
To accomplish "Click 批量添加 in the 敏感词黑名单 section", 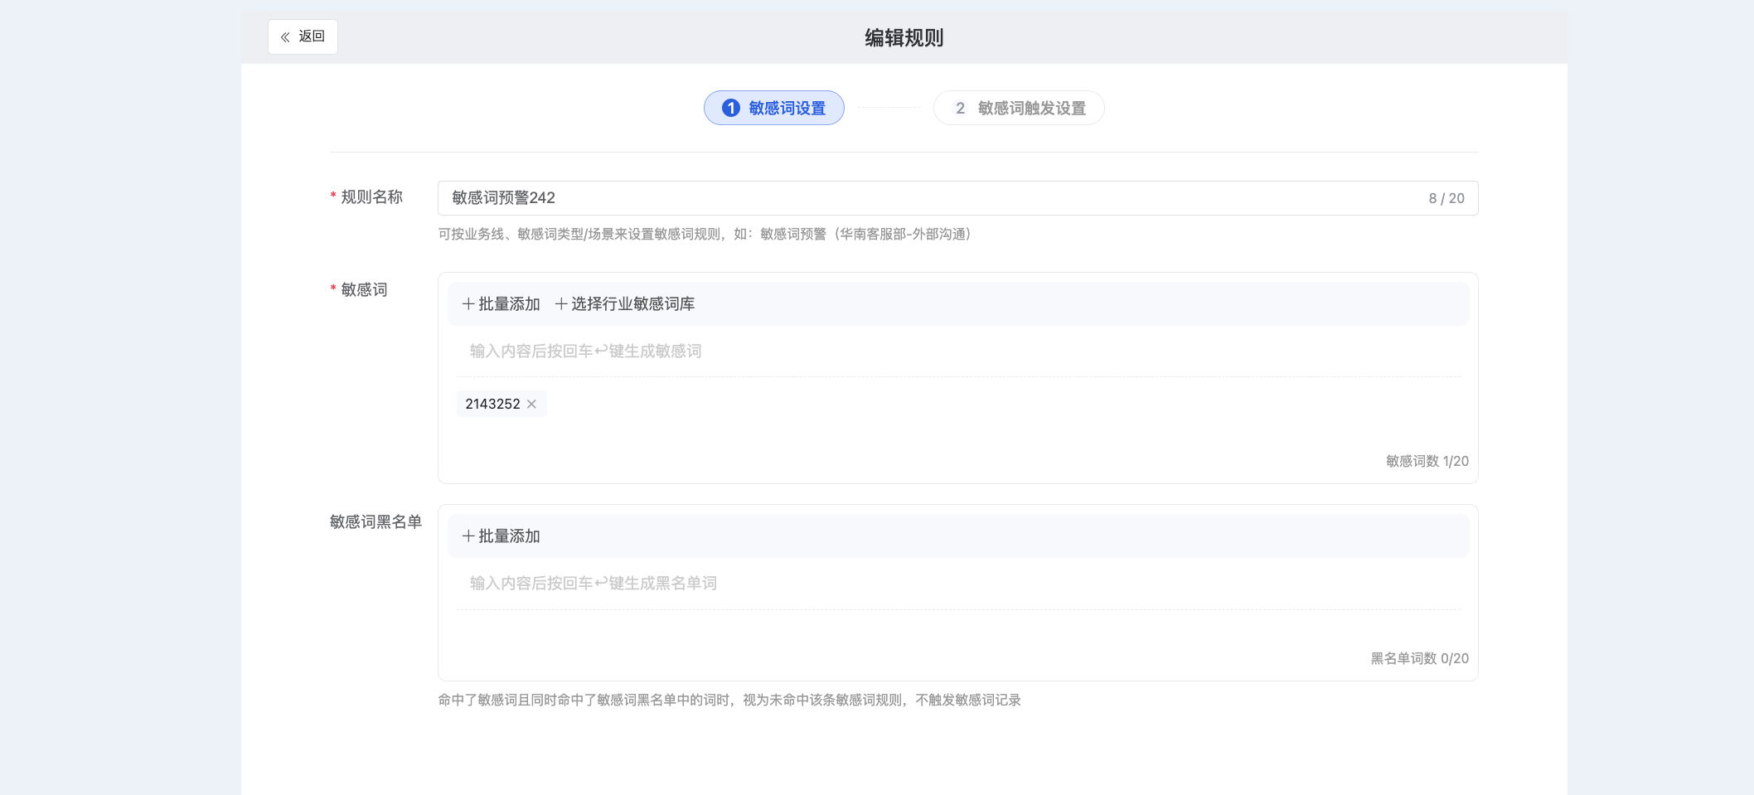I will 501,536.
